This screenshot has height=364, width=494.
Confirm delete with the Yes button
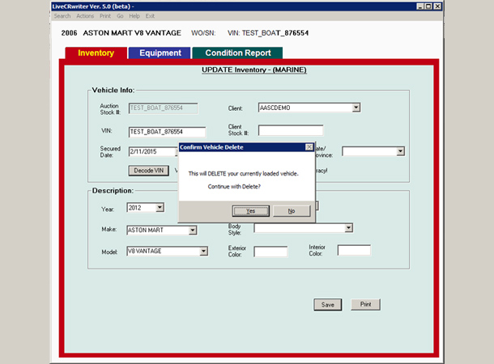(x=250, y=211)
